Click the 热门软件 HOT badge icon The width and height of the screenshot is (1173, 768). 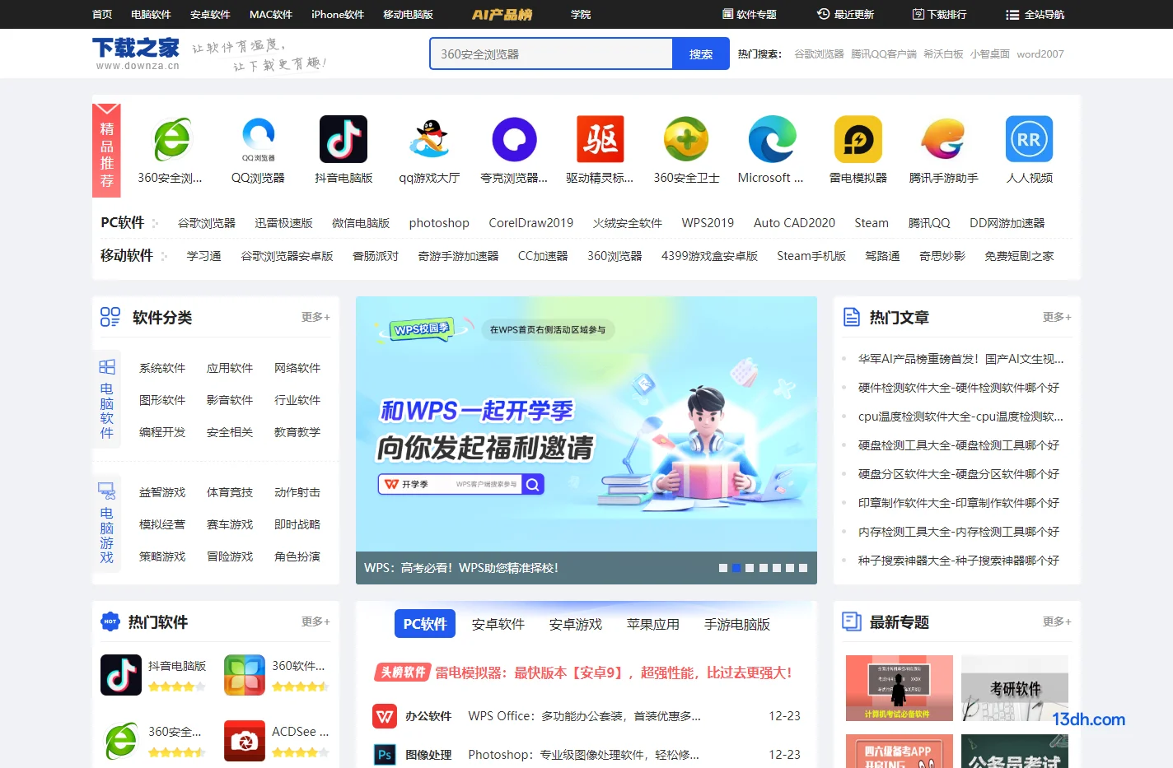point(110,621)
